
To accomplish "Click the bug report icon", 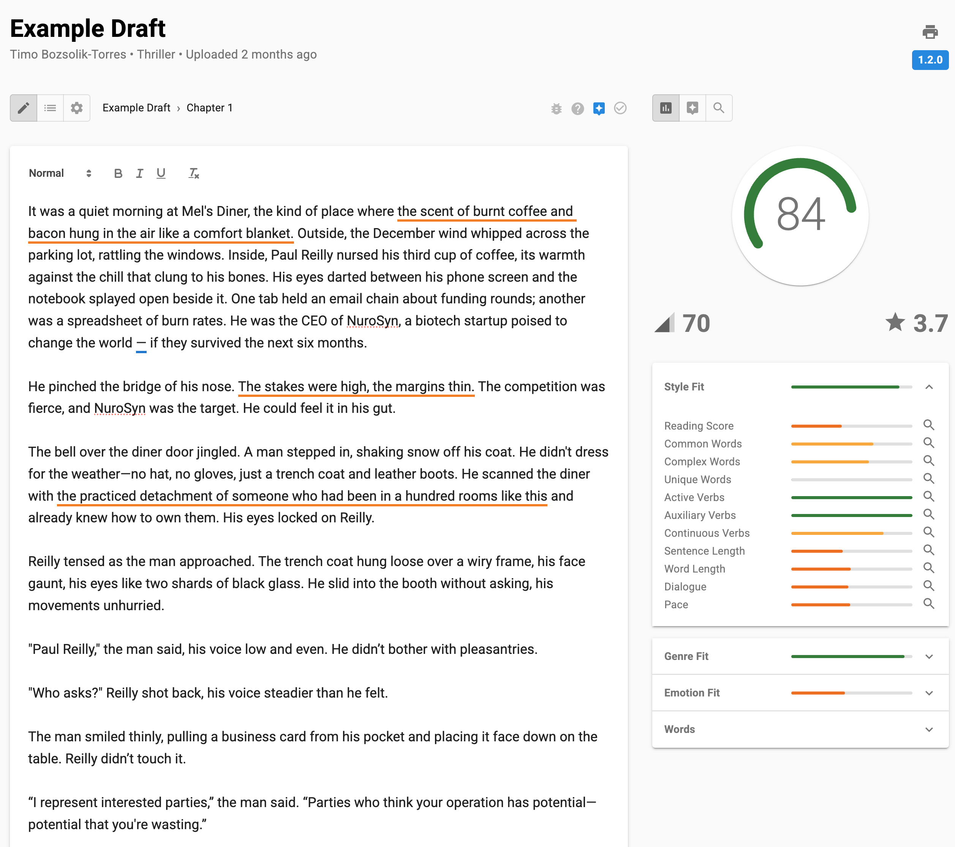I will pos(557,108).
